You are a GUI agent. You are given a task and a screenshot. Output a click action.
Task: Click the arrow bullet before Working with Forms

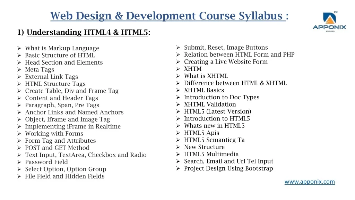[x=19, y=134]
